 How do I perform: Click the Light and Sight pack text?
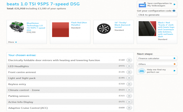pyautogui.click(x=22, y=78)
